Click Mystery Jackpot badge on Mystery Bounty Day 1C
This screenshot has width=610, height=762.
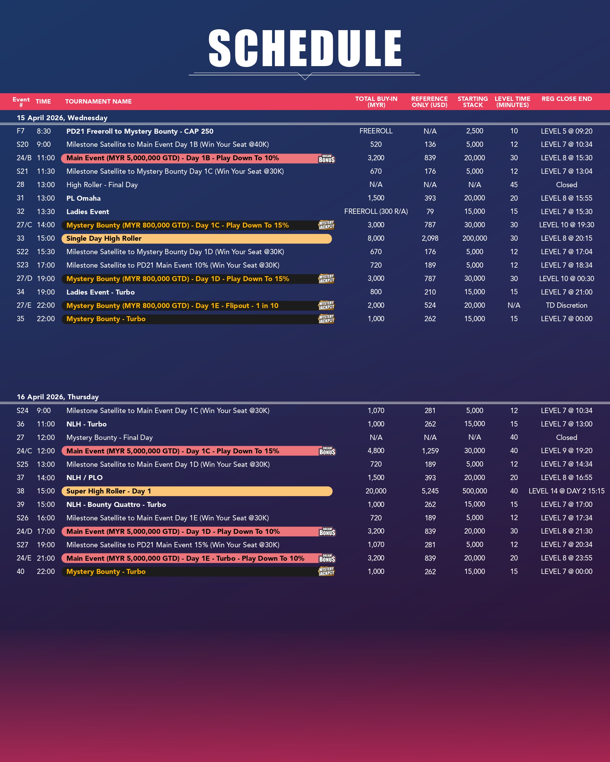326,225
